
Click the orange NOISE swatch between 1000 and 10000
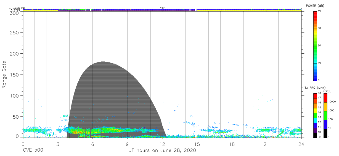point(325,107)
